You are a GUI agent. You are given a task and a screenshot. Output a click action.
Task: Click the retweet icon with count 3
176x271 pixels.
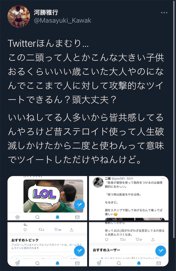coord(40,230)
